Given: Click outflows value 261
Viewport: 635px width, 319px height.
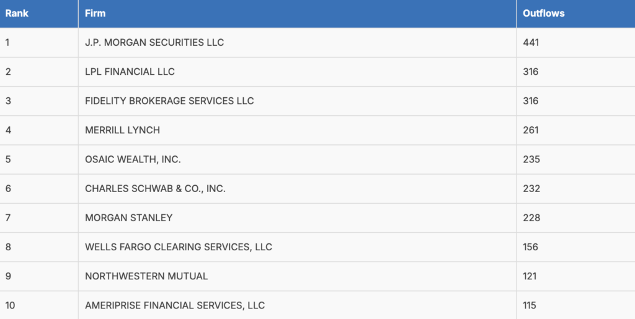Looking at the screenshot, I should click(531, 130).
